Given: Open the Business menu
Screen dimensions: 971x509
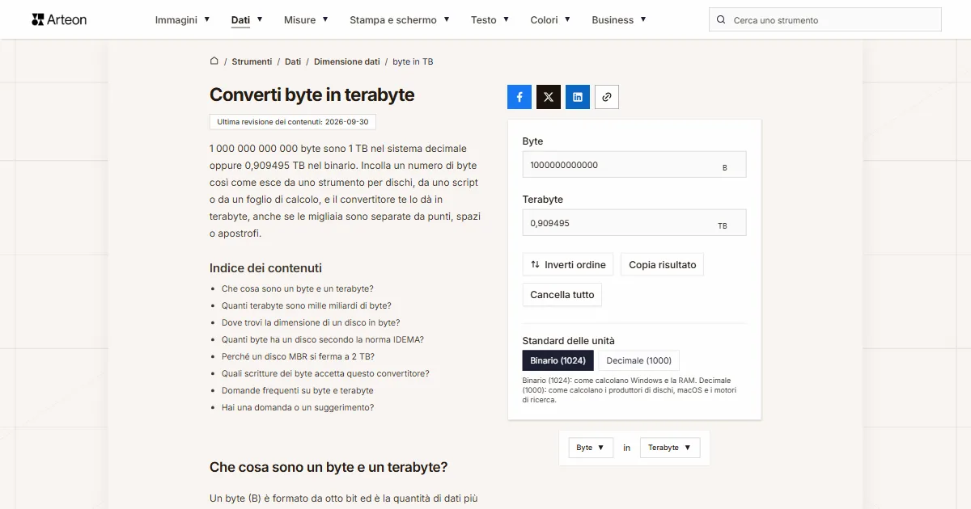Looking at the screenshot, I should pos(619,19).
